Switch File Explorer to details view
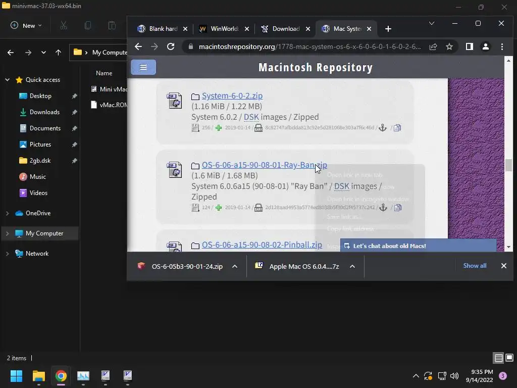The height and width of the screenshot is (388, 517). pos(498,358)
